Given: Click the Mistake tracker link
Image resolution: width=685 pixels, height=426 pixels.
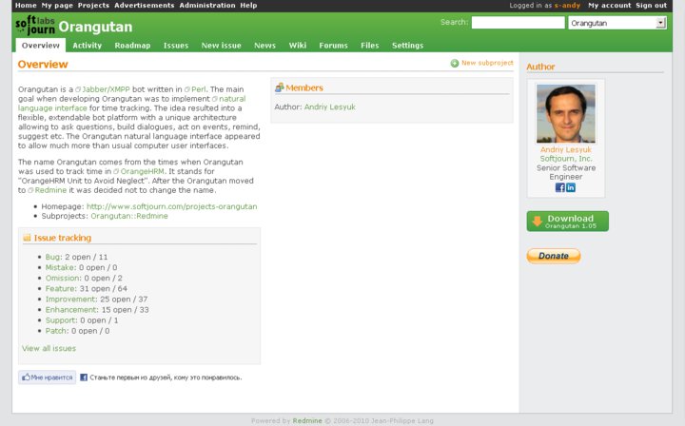Looking at the screenshot, I should tap(61, 267).
